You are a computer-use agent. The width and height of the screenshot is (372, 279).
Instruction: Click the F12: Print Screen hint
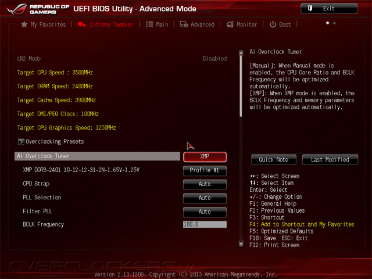(274, 245)
